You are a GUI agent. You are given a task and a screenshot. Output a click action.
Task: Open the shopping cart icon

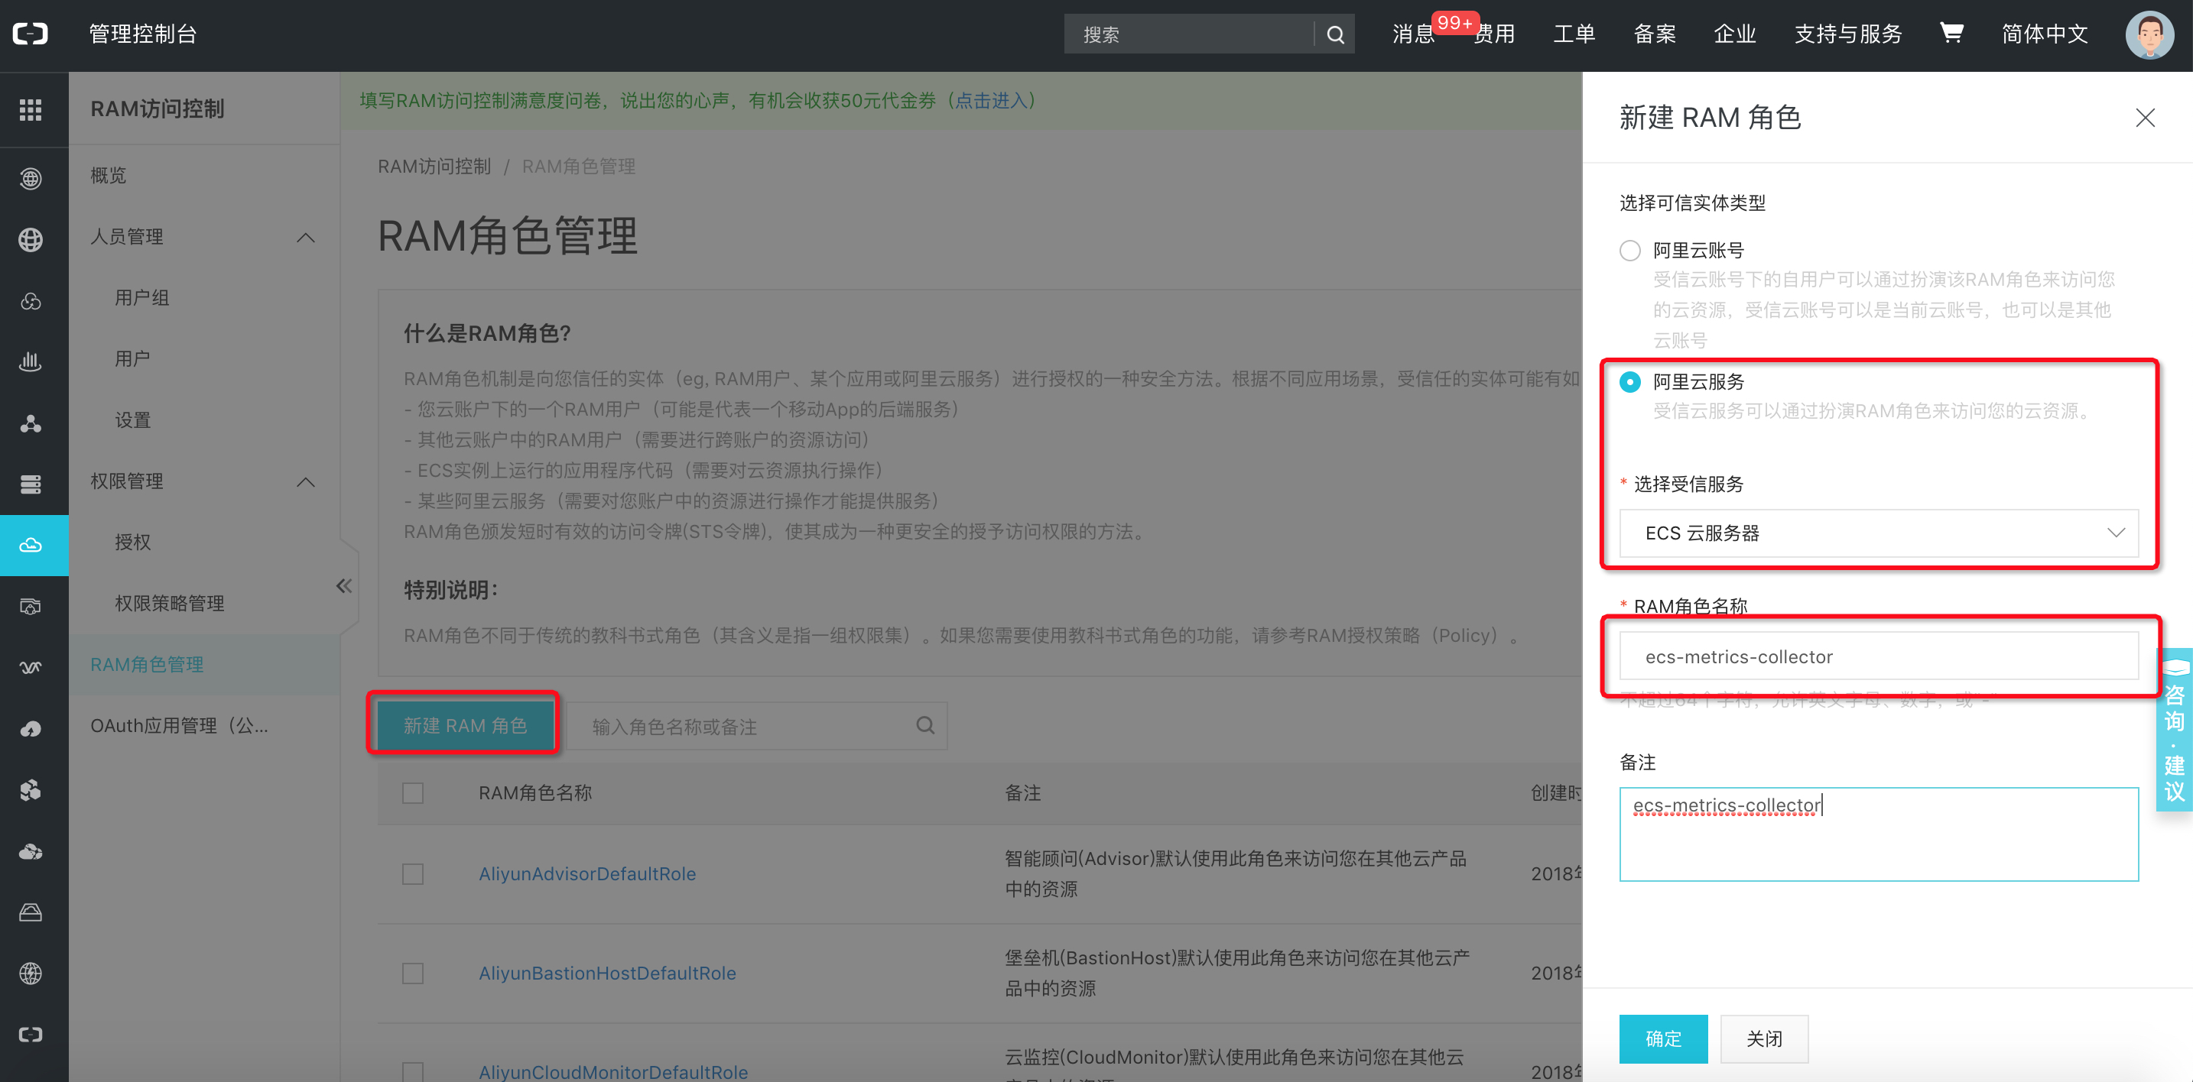pos(1951,33)
